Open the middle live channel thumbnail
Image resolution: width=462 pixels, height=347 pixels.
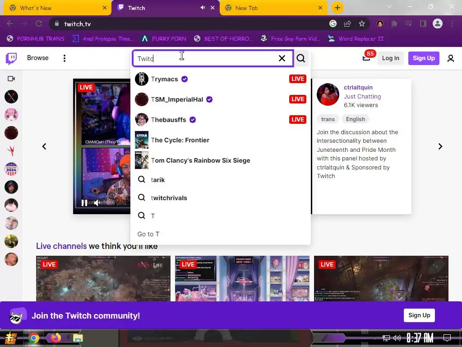pos(242,278)
